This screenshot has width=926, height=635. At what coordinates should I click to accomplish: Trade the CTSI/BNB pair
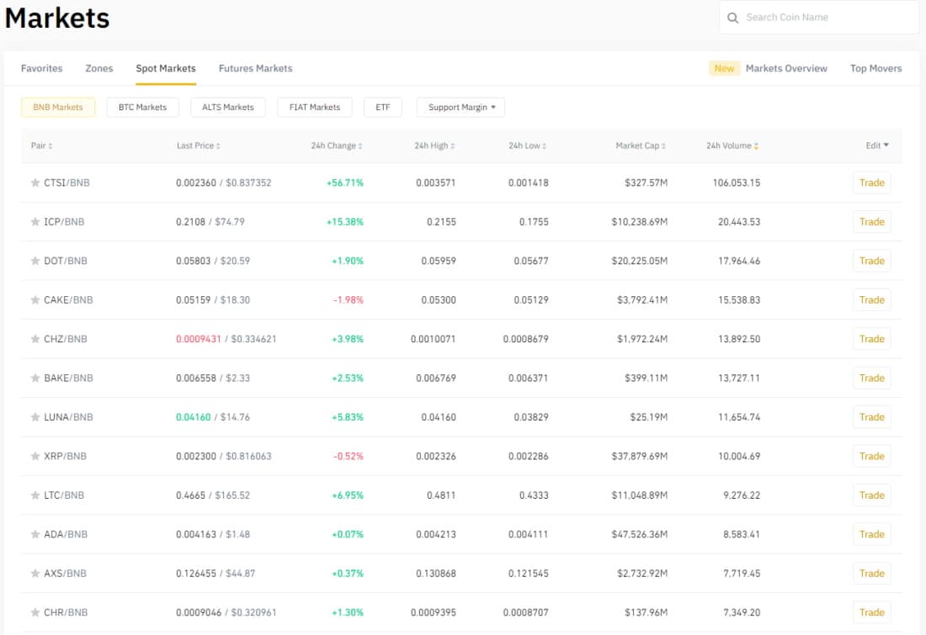point(871,183)
